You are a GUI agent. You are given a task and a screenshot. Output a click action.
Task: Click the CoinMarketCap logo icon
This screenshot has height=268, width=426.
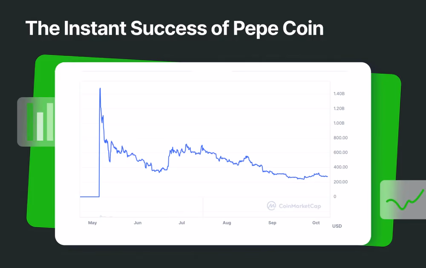271,206
